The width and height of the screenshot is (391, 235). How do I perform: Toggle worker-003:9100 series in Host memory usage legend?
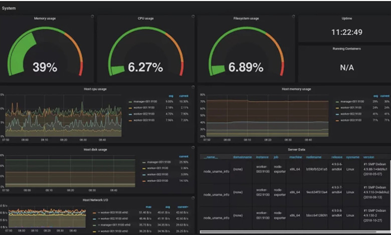[350, 120]
